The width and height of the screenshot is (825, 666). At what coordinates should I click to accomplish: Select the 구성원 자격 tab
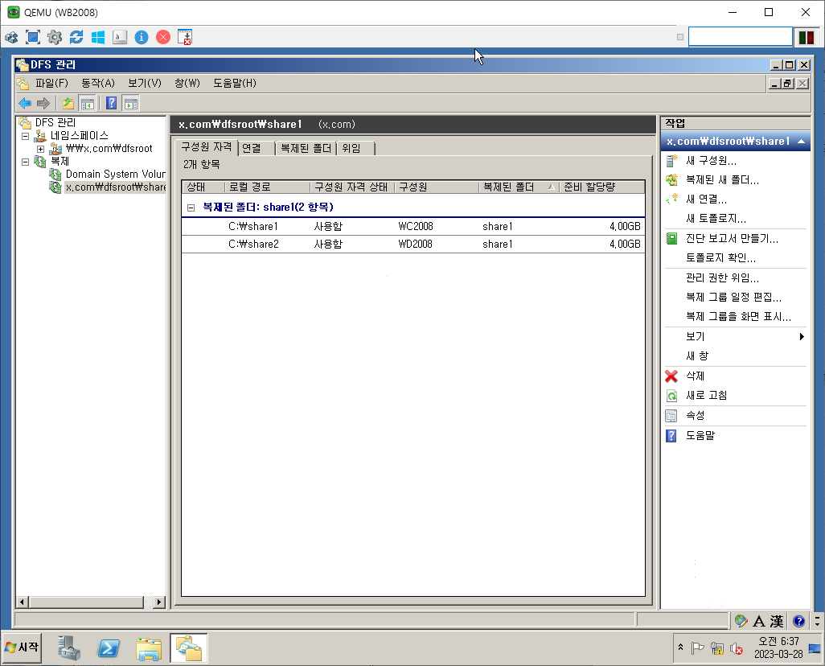(x=206, y=147)
